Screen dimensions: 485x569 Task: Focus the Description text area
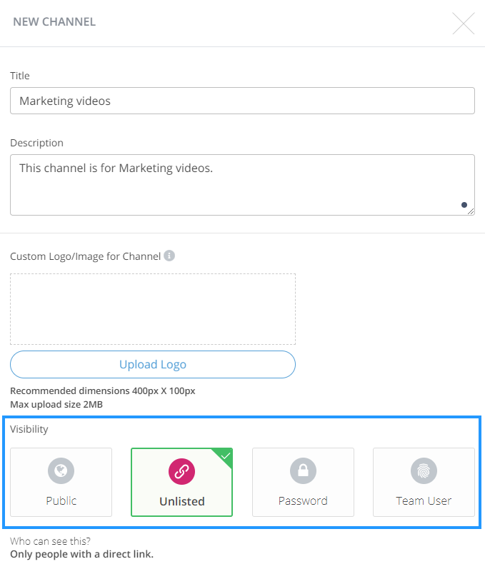243,185
